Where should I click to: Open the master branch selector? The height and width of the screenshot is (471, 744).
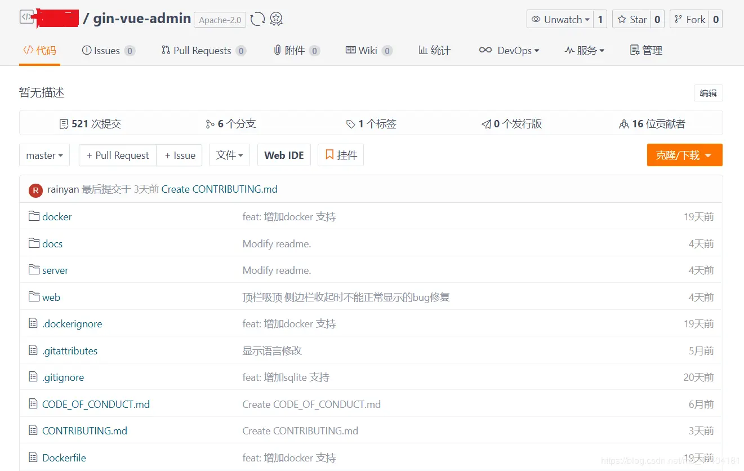click(x=44, y=155)
